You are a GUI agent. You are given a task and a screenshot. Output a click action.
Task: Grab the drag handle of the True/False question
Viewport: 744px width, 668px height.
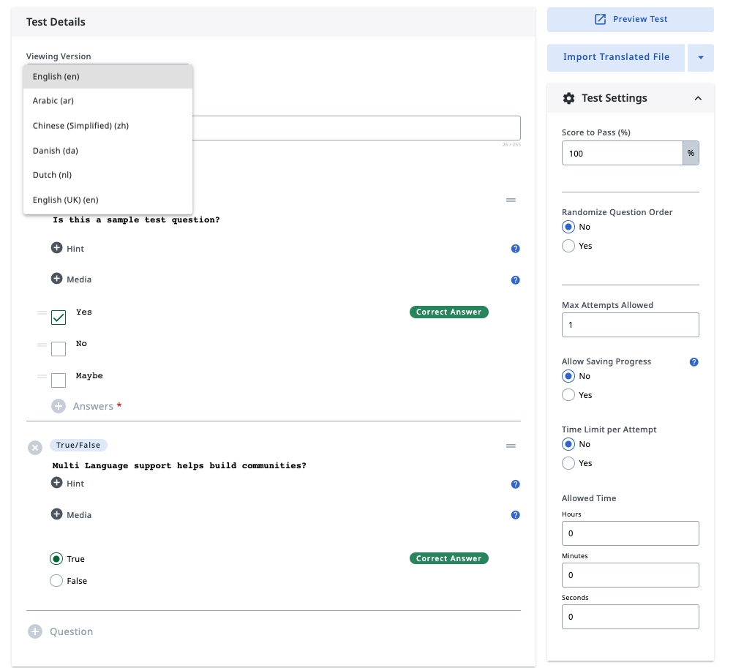511,446
